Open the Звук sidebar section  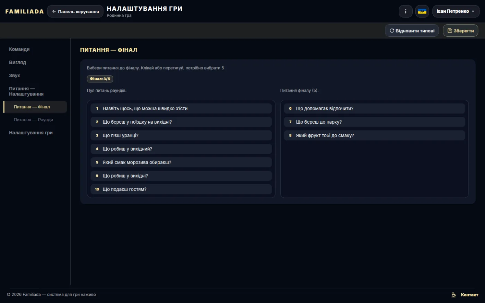click(x=15, y=75)
